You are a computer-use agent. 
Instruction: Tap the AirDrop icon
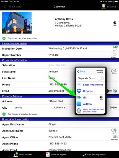pos(79,104)
